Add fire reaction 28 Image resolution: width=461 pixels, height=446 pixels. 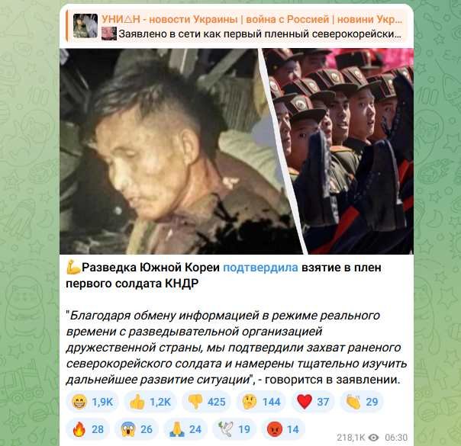tap(88, 429)
